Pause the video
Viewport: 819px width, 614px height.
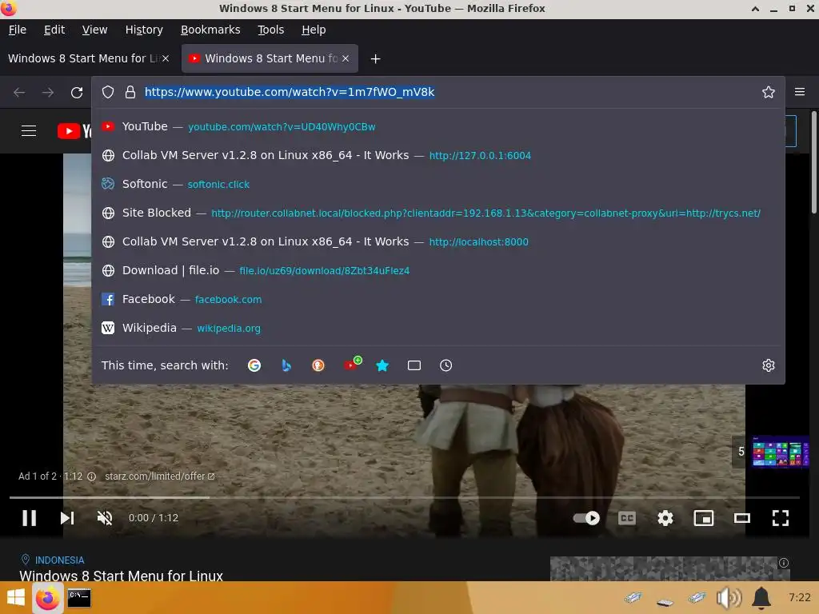30,518
